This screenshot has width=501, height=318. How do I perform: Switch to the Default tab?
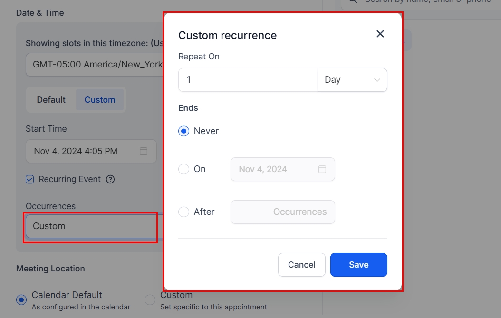[51, 100]
